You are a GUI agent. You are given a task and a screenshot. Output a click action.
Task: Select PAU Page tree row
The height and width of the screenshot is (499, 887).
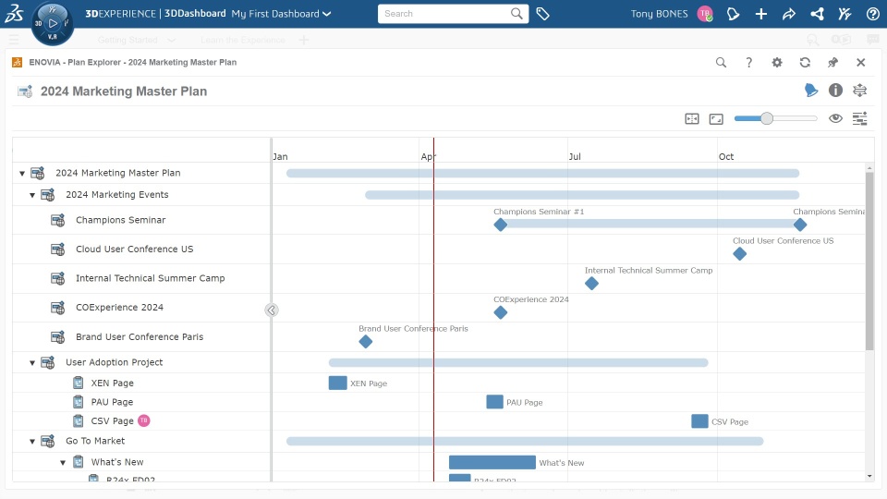coord(141,402)
